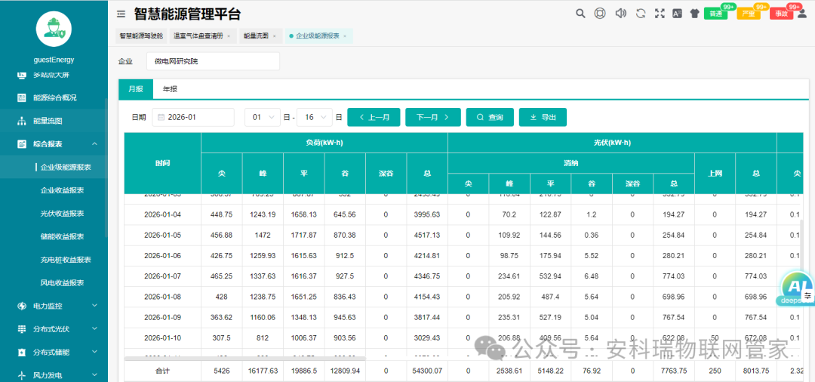Click the 2026-01-10 row date cell
This screenshot has height=382, width=815.
(x=162, y=337)
